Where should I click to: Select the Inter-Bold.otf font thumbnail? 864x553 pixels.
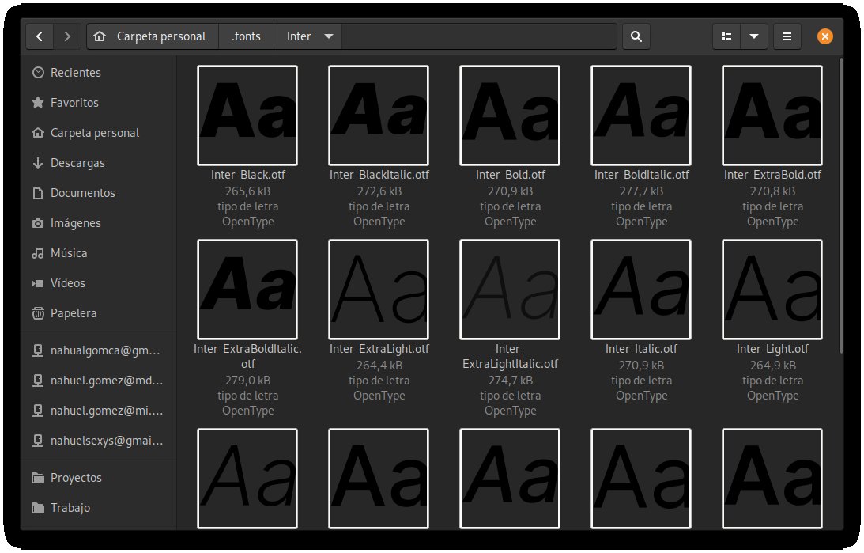click(510, 116)
